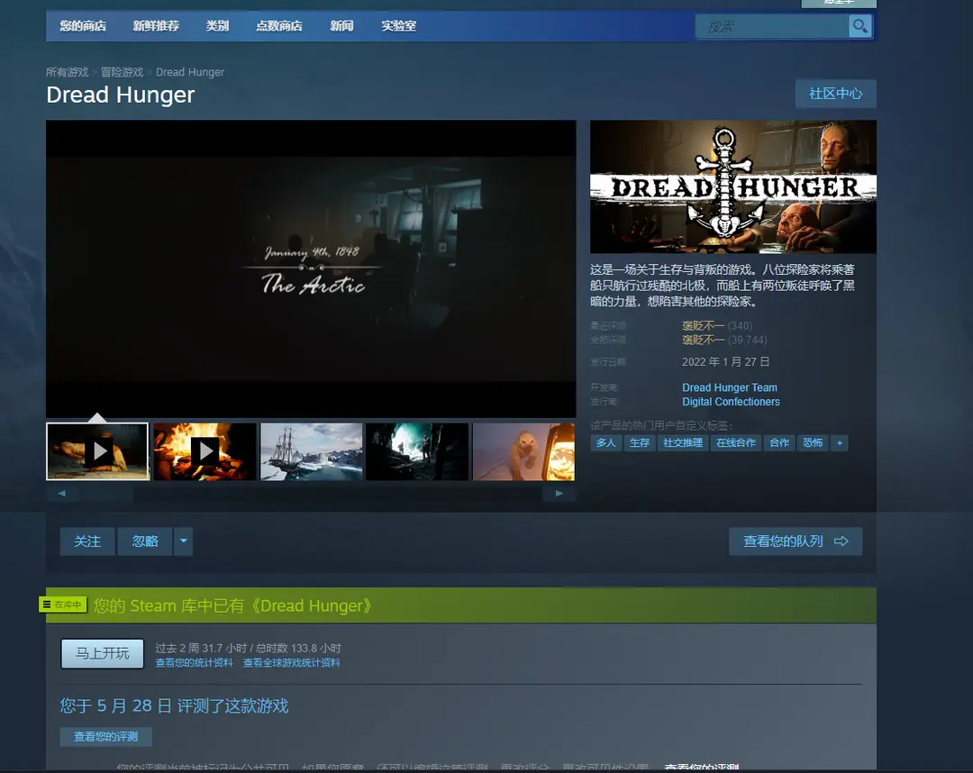The height and width of the screenshot is (773, 973).
Task: Open developer link Dread Hunger Team
Action: click(730, 387)
